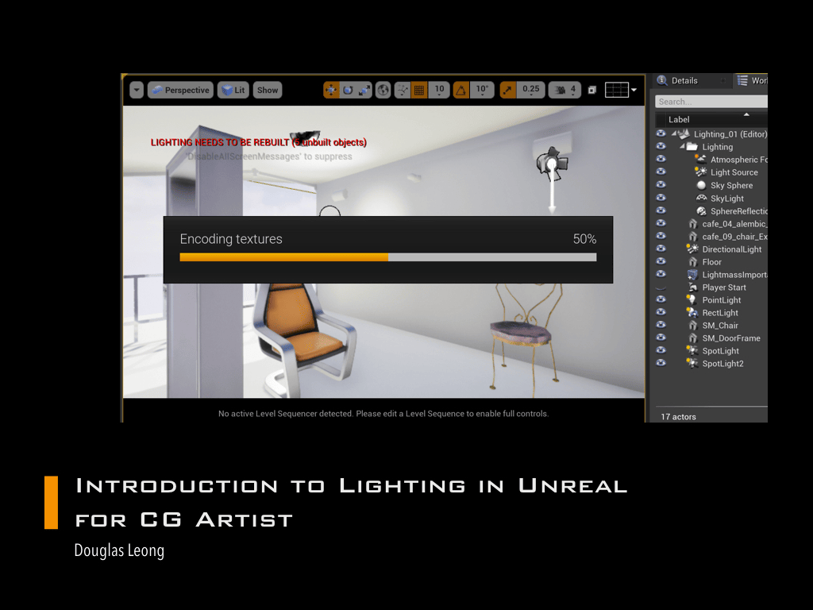Viewport: 813px width, 610px height.
Task: Toggle surface snapping icon
Action: [x=403, y=91]
